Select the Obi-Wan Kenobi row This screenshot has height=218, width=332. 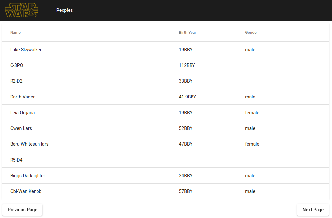(x=26, y=191)
